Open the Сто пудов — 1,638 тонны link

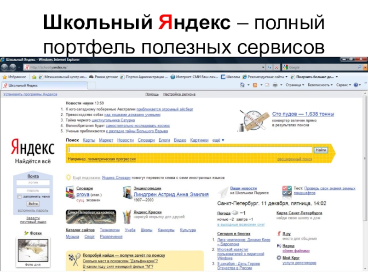point(303,114)
